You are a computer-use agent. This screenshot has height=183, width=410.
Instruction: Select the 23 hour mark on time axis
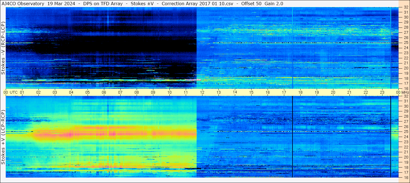click(x=382, y=92)
